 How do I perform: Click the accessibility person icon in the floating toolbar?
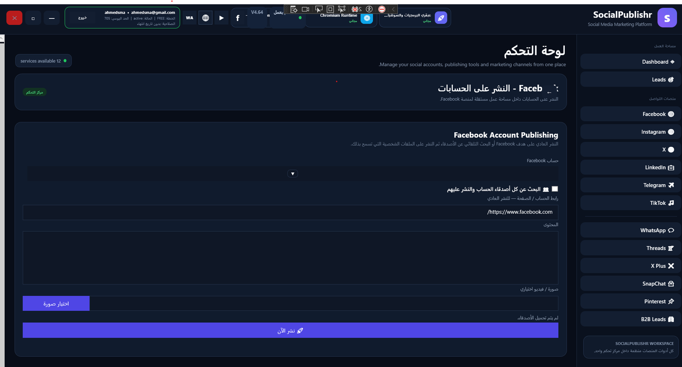click(x=369, y=9)
